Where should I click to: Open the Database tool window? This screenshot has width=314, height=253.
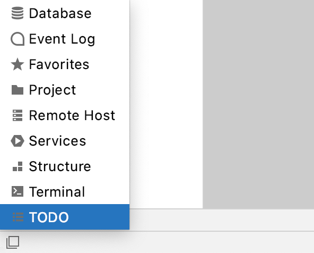pyautogui.click(x=65, y=13)
